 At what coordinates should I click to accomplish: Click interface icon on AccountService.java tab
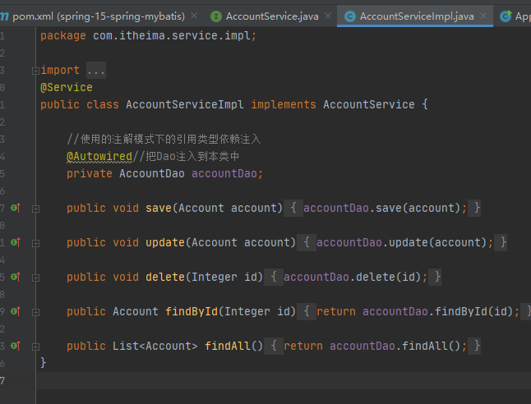(x=216, y=16)
